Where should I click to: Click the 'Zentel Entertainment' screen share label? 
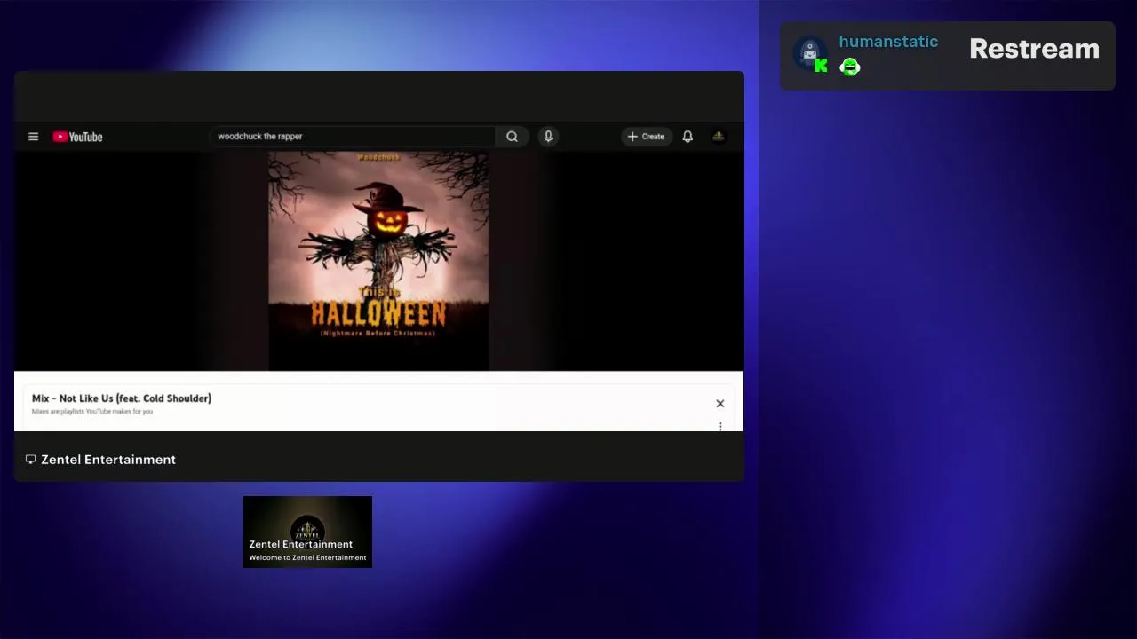point(108,460)
